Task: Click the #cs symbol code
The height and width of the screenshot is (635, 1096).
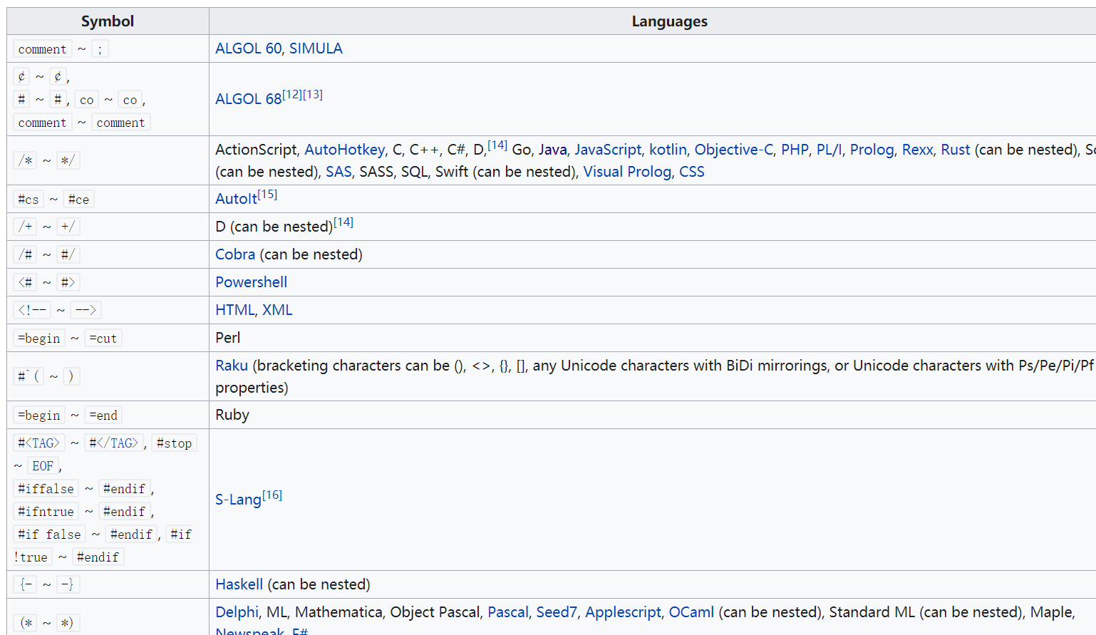Action: [x=29, y=200]
